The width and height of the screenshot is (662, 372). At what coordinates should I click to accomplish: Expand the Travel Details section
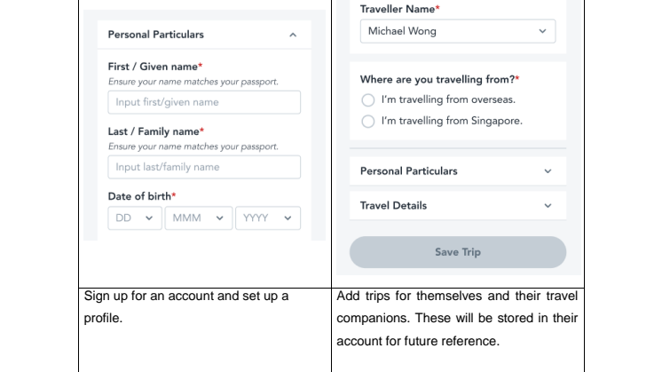(x=458, y=206)
